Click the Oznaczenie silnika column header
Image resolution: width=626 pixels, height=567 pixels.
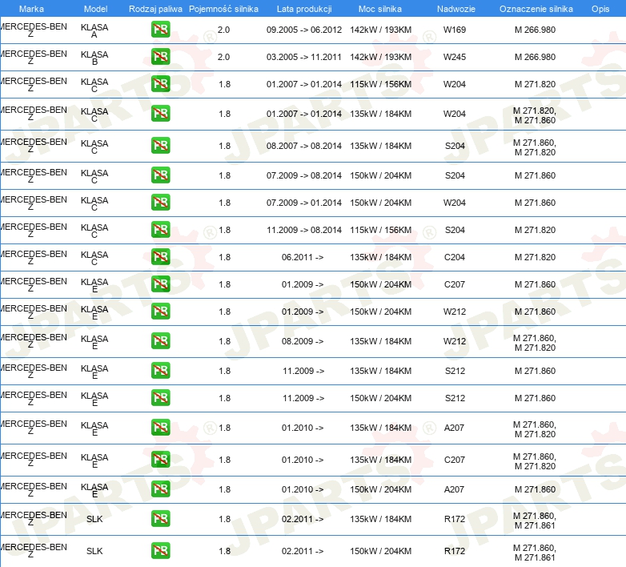[536, 9]
